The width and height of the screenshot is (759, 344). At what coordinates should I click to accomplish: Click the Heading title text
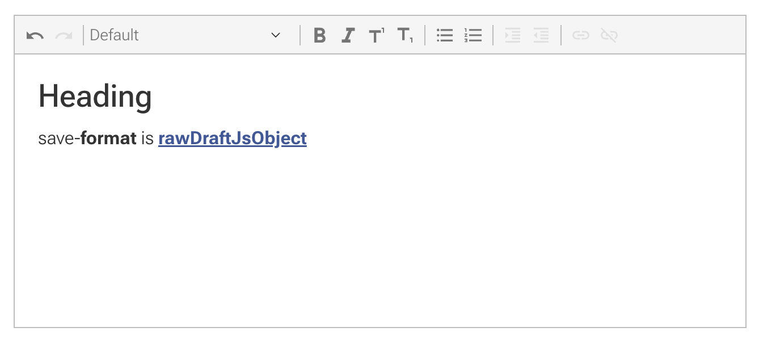95,95
